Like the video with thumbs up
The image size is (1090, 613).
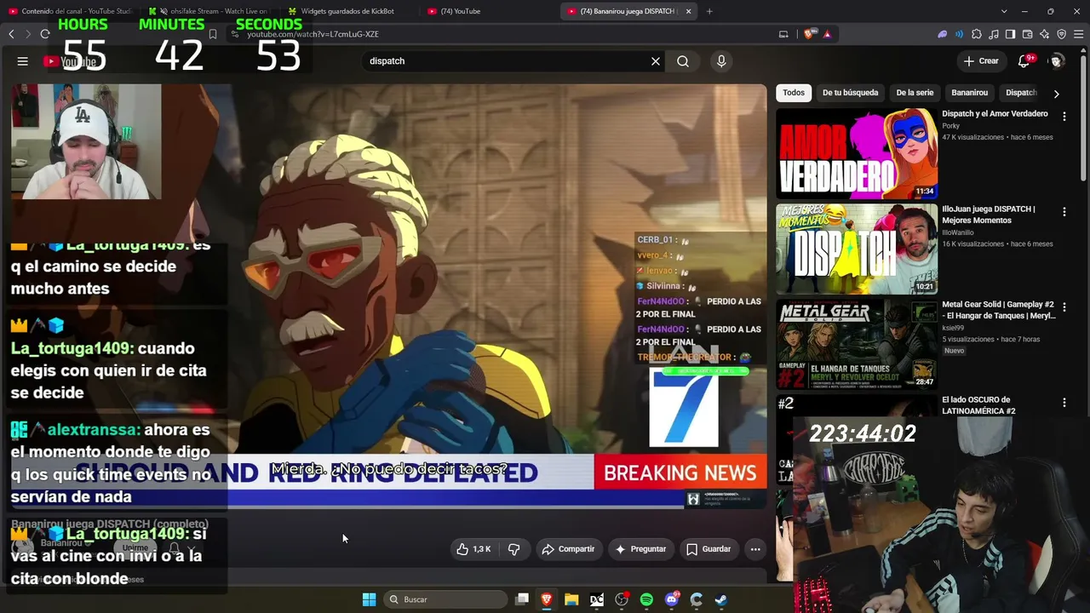click(473, 549)
